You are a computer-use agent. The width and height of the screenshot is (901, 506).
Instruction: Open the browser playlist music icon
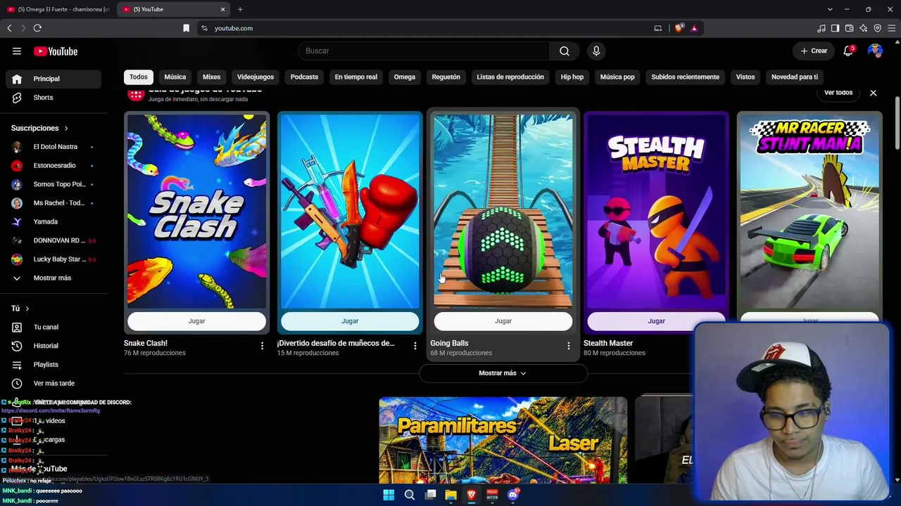click(x=821, y=28)
